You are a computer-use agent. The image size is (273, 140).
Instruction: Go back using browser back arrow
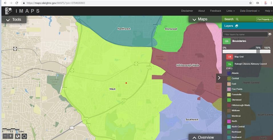[5, 3]
